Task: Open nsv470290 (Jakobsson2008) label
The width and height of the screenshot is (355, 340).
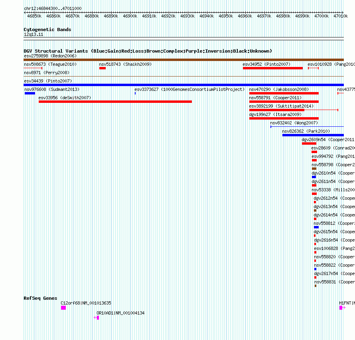Action: point(279,89)
